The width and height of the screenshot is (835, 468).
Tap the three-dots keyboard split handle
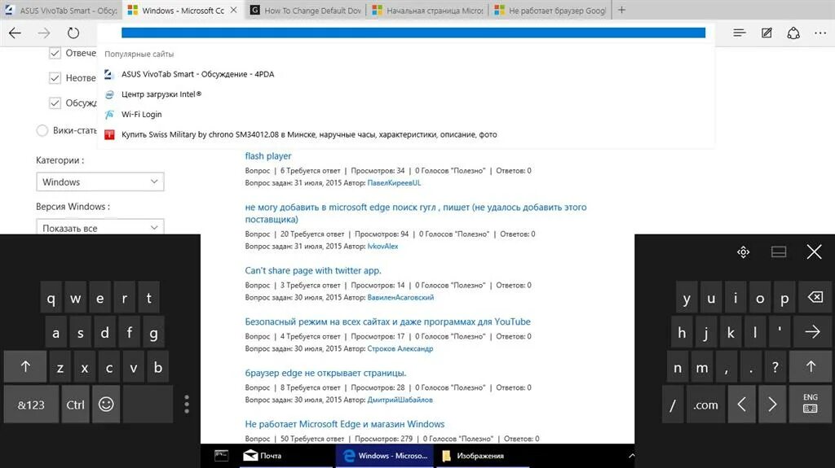coord(187,405)
